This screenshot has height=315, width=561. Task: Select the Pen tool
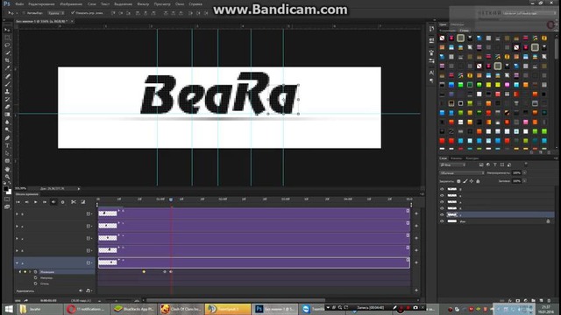tap(7, 138)
